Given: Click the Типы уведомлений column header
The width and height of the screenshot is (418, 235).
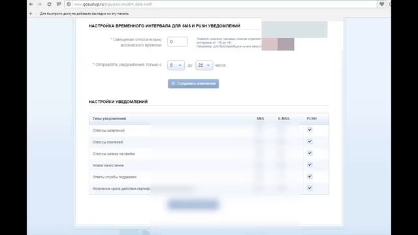Looking at the screenshot, I should tap(109, 119).
